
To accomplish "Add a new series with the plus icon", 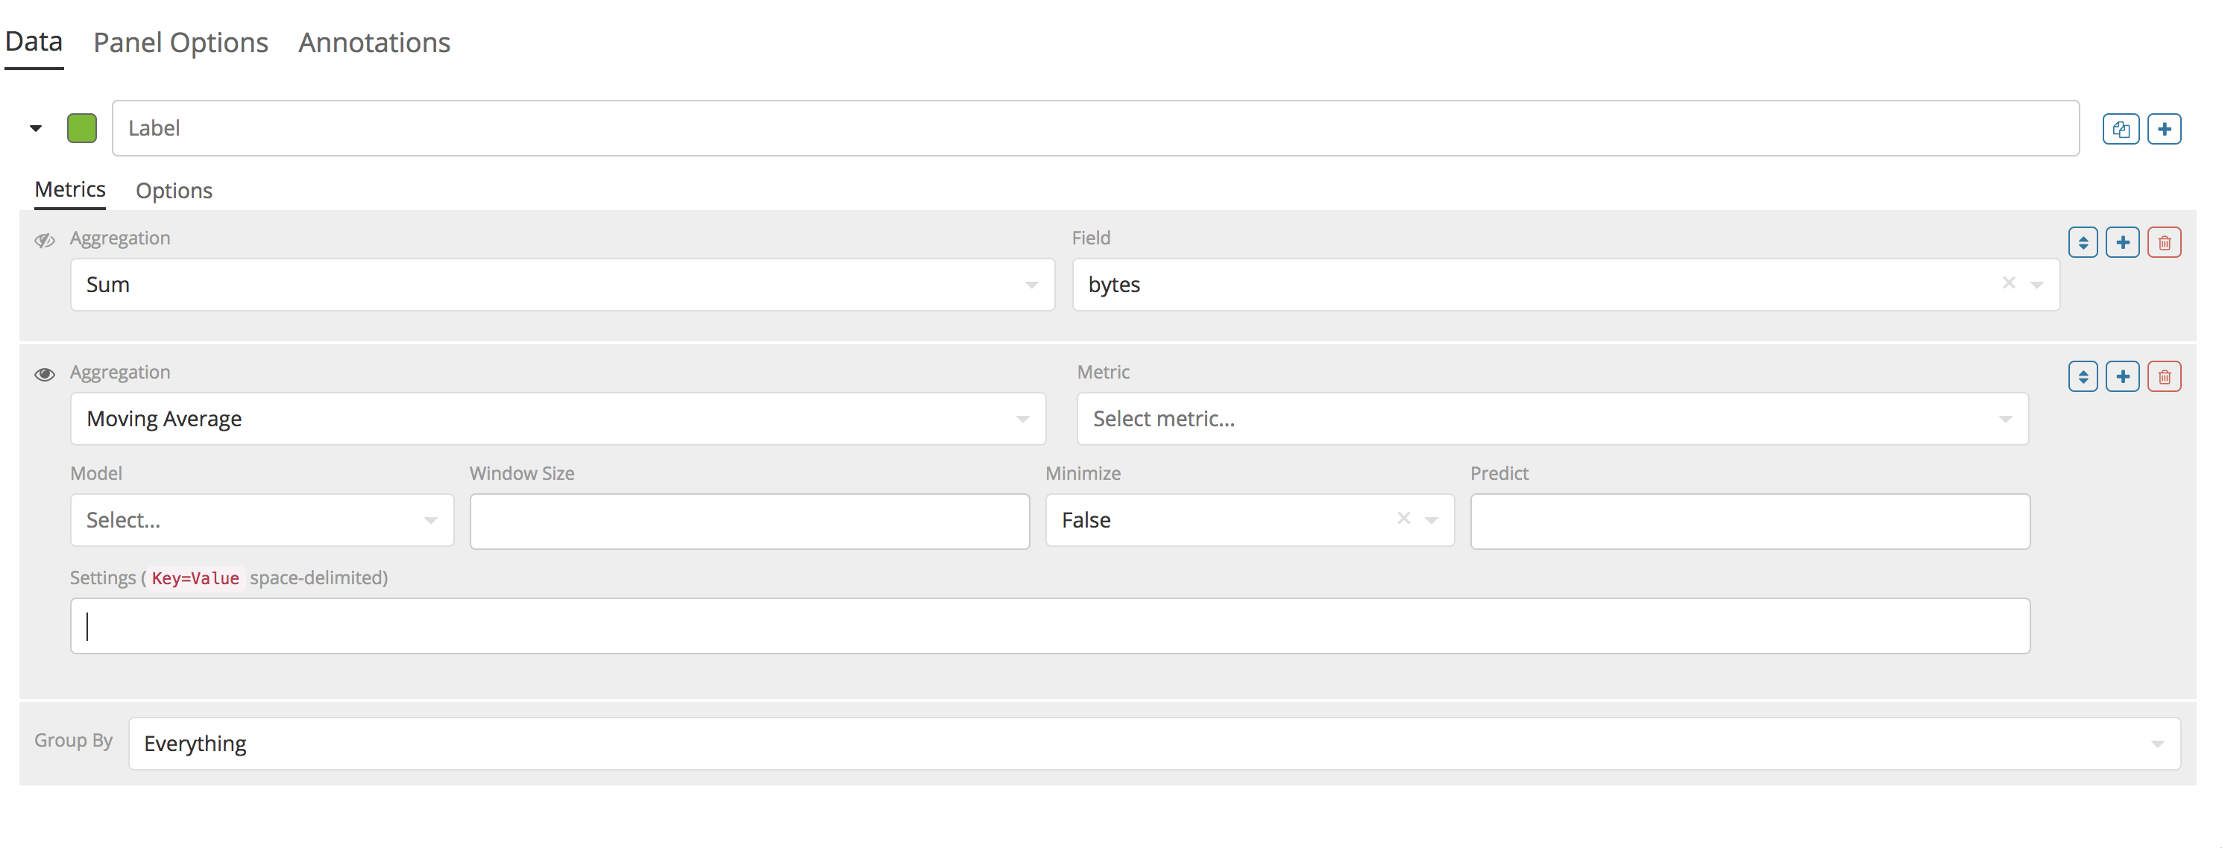I will (x=2165, y=128).
